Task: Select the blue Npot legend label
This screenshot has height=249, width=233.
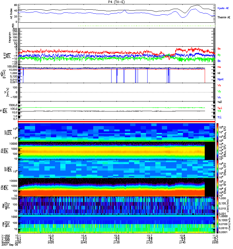Action: [x=221, y=79]
